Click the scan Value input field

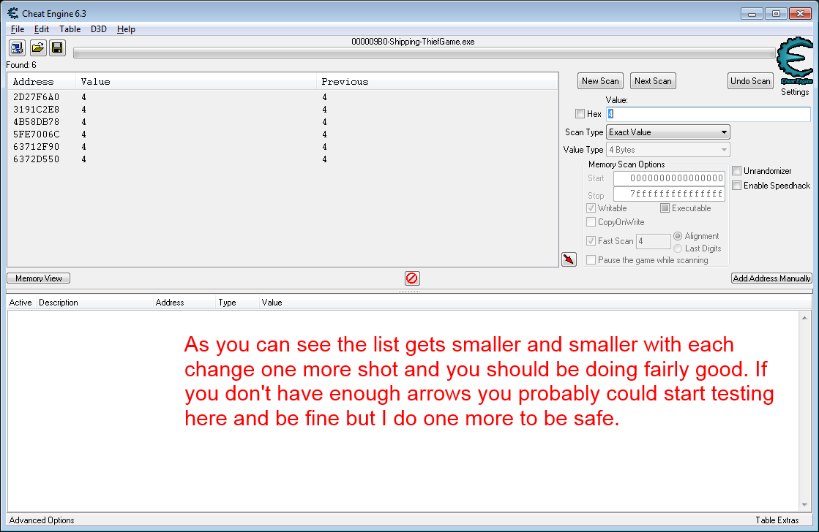pyautogui.click(x=708, y=114)
